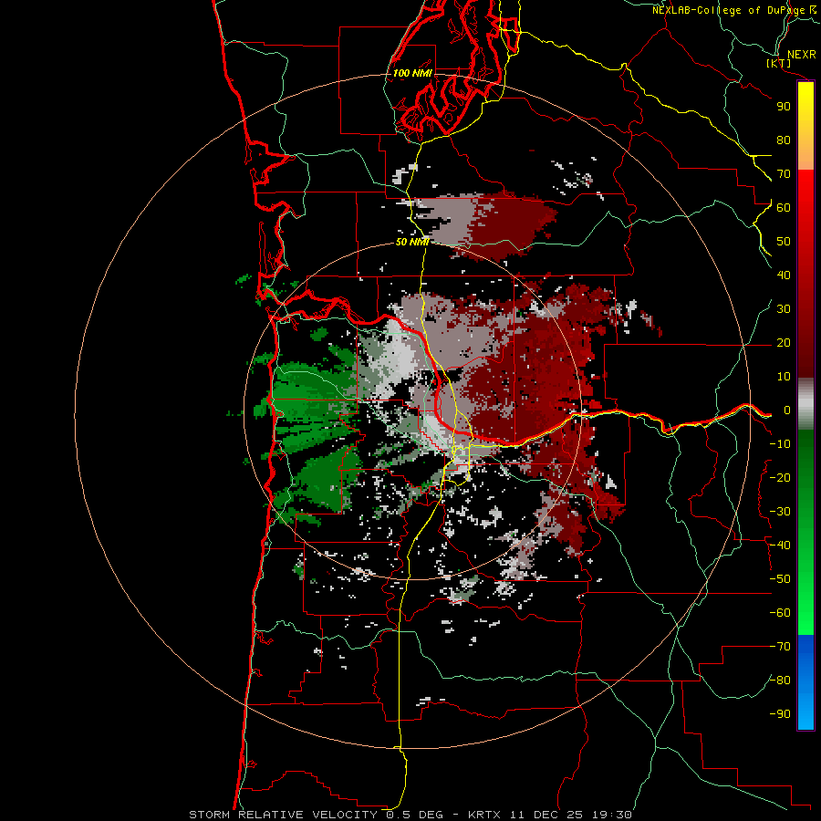Click the NEXR label above the color scale
This screenshot has width=821, height=821.
(x=801, y=55)
